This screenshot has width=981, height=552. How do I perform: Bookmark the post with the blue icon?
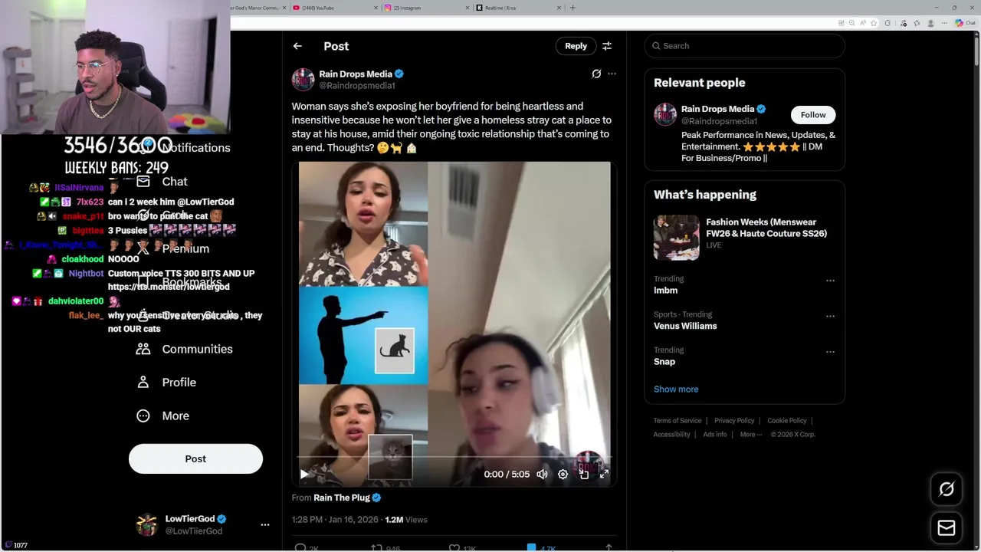531,547
